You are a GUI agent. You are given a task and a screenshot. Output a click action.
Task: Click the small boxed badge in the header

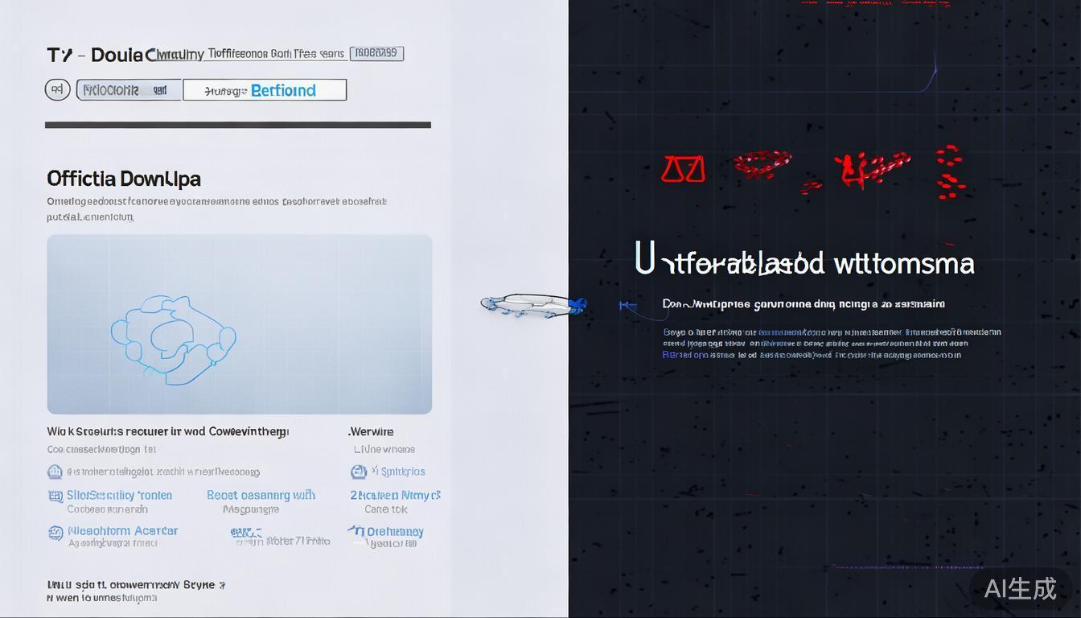coord(377,53)
